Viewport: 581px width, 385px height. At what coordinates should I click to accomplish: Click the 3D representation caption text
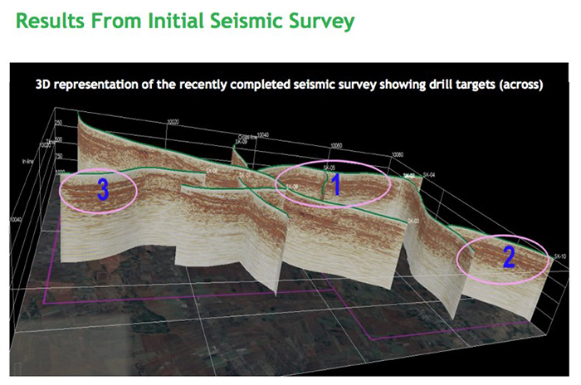click(288, 85)
